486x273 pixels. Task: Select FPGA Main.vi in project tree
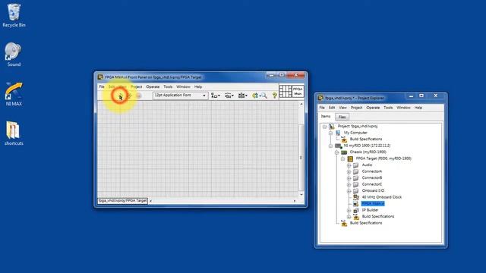coord(373,203)
